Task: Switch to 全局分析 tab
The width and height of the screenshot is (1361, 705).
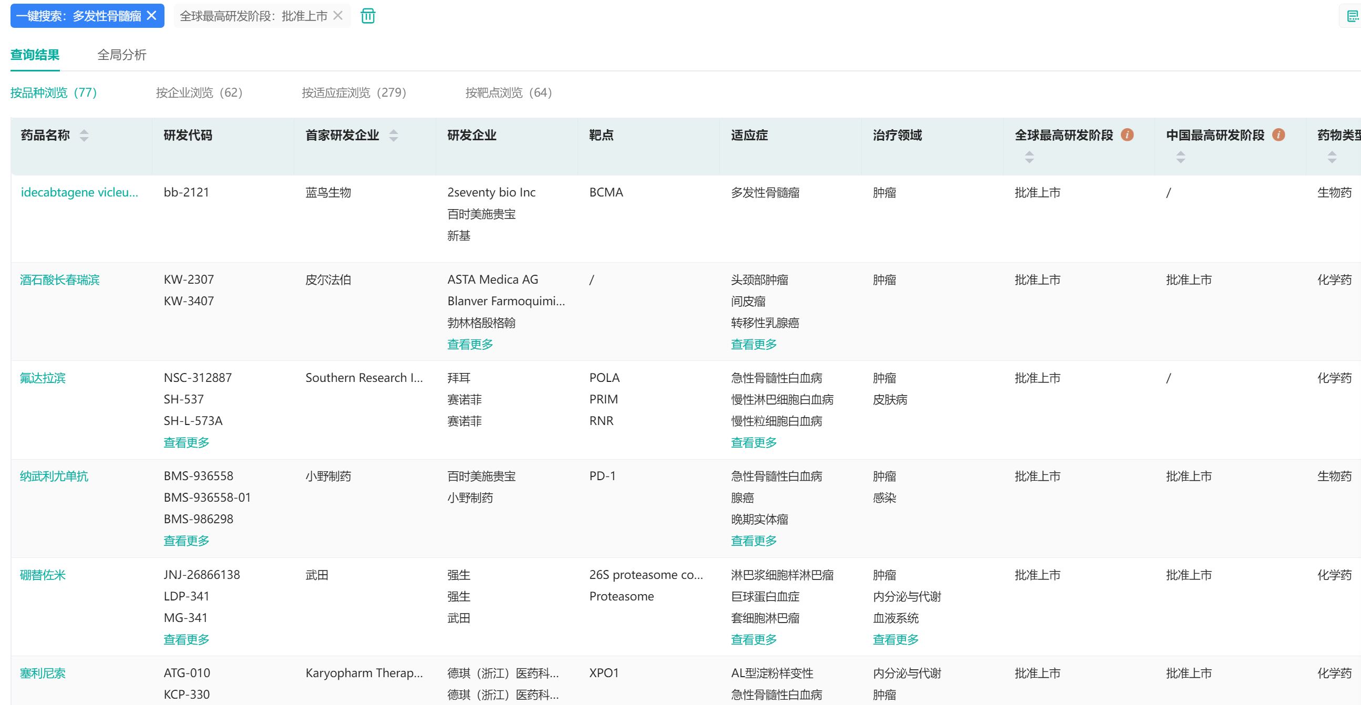Action: click(x=121, y=55)
